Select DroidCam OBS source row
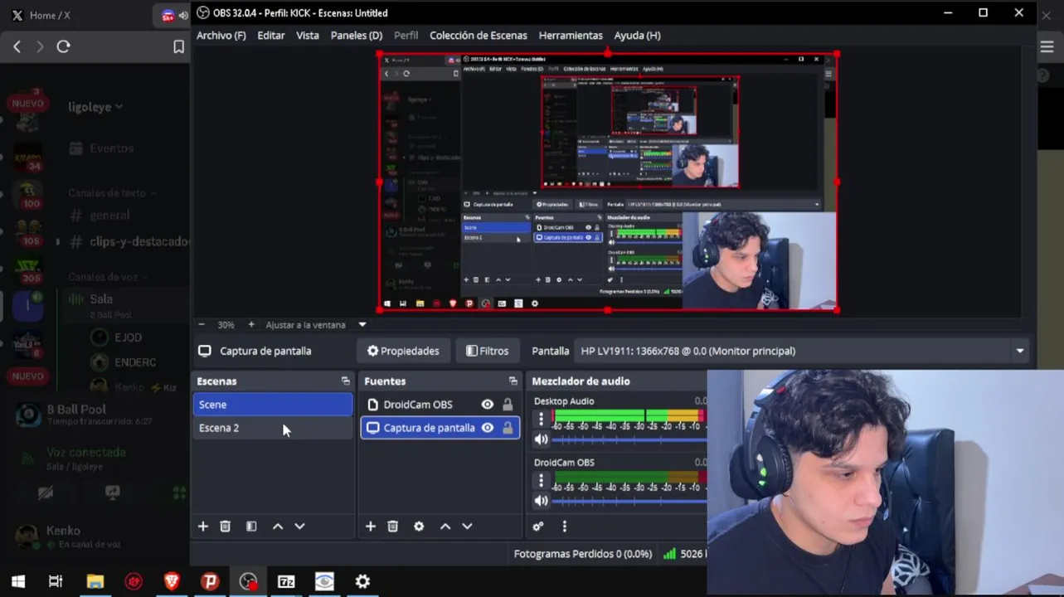 pyautogui.click(x=440, y=405)
